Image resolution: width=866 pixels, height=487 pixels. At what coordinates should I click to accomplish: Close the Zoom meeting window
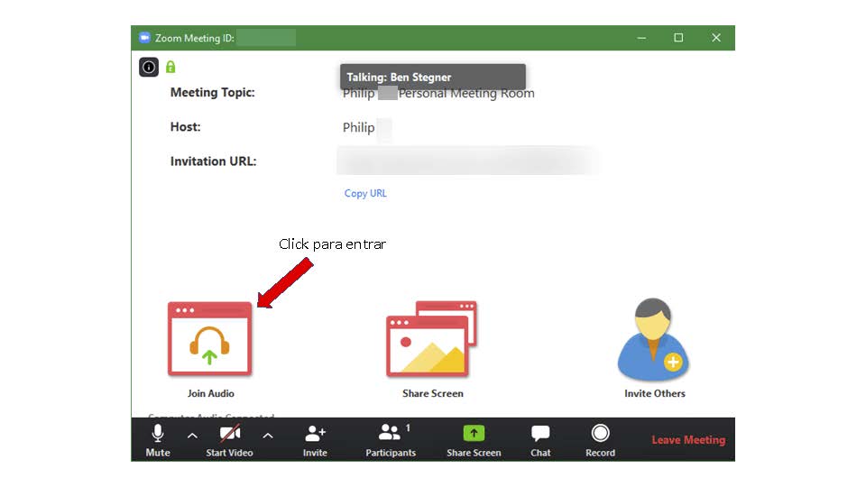pyautogui.click(x=716, y=38)
